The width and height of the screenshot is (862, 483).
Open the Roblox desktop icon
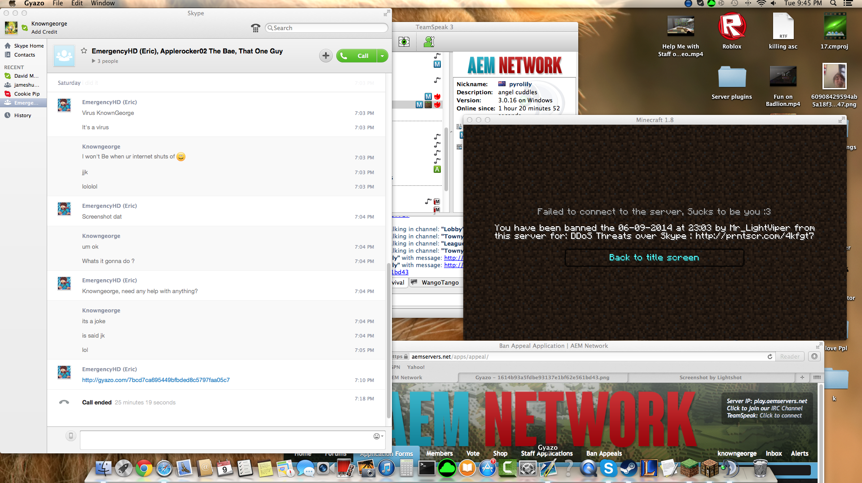pos(732,31)
